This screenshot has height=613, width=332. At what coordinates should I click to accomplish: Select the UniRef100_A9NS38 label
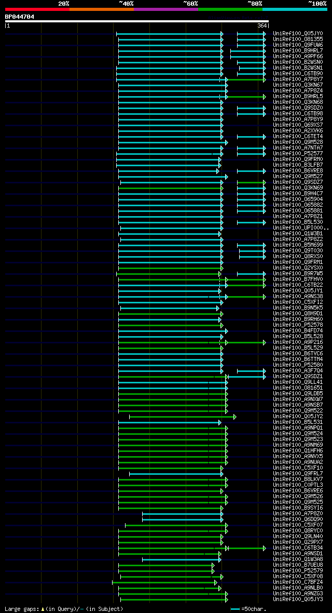pos(298,296)
